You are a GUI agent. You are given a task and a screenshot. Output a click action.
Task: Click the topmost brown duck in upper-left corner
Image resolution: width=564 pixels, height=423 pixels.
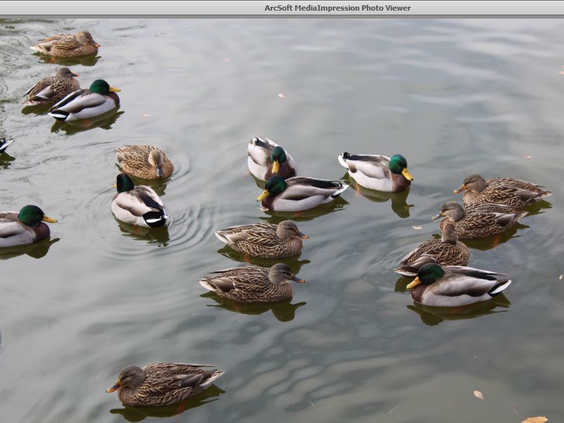click(x=66, y=44)
